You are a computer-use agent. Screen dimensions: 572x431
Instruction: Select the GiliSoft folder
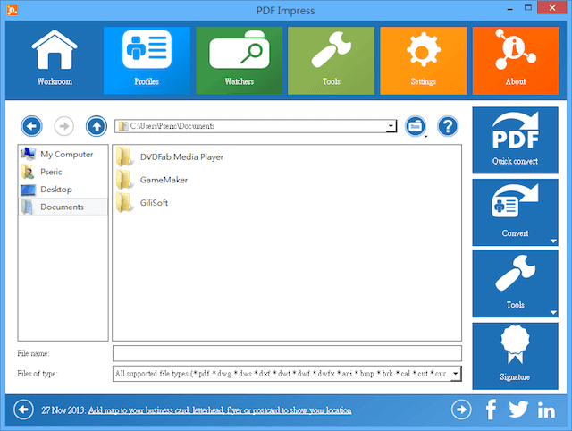click(142, 203)
